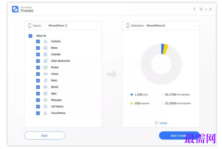This screenshot has width=222, height=149.
Task: Click the yellow 2GB Required legend dot
Action: pos(132,103)
